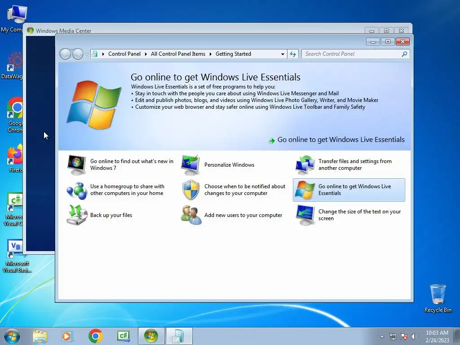
Task: Click the banner heading Go online to get Windows Live Essentials
Action: (215, 77)
